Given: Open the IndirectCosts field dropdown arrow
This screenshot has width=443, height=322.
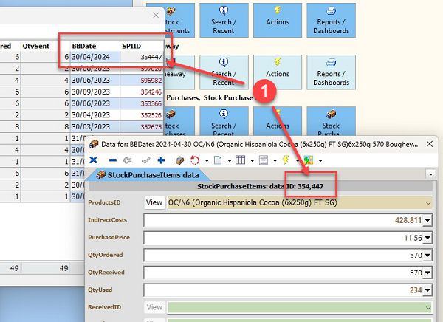Looking at the screenshot, I should pos(427,220).
